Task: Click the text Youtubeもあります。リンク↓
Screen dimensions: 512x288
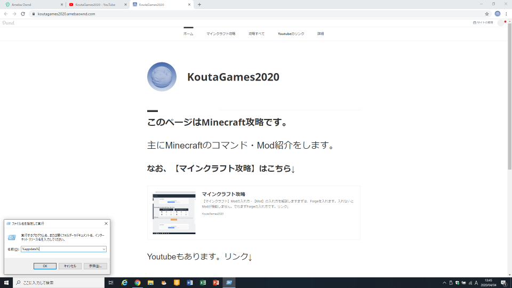Action: coord(200,257)
